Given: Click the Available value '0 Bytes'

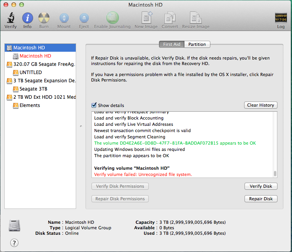Looking at the screenshot, I should click(x=167, y=228).
